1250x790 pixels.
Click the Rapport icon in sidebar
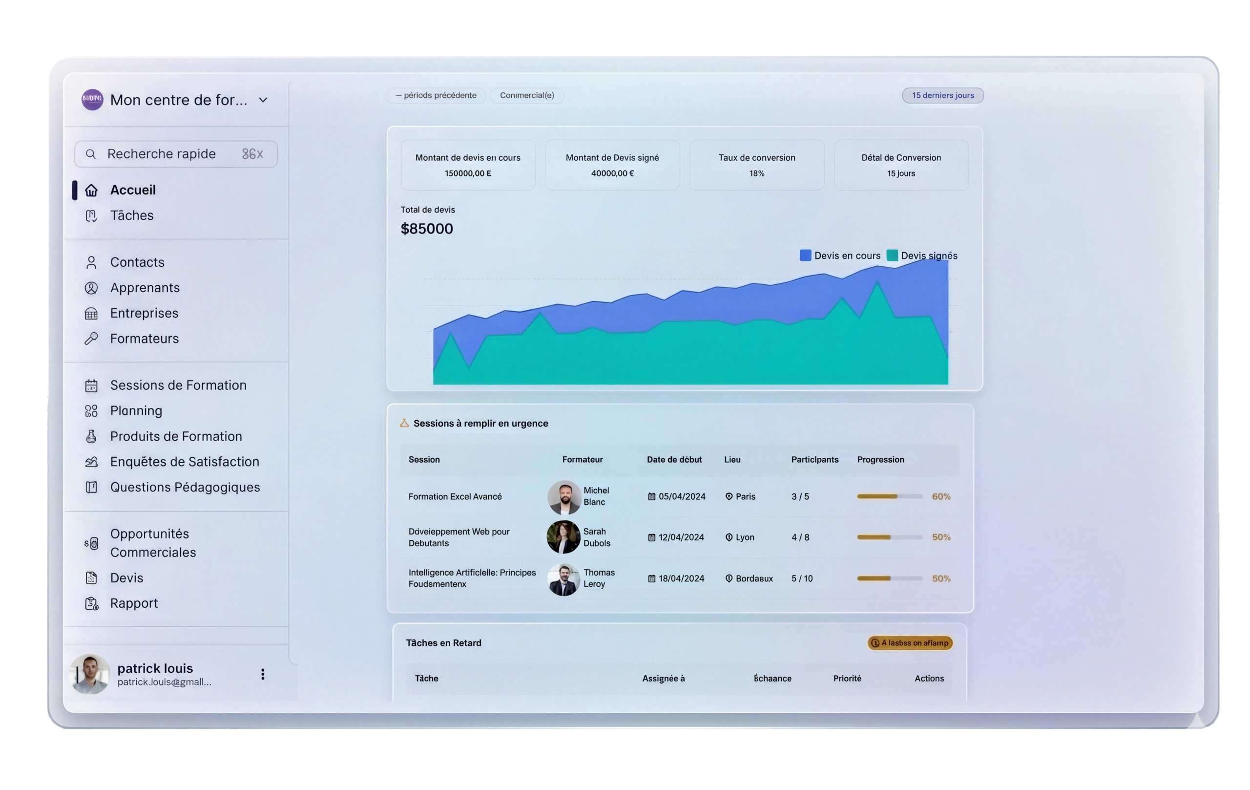[91, 603]
